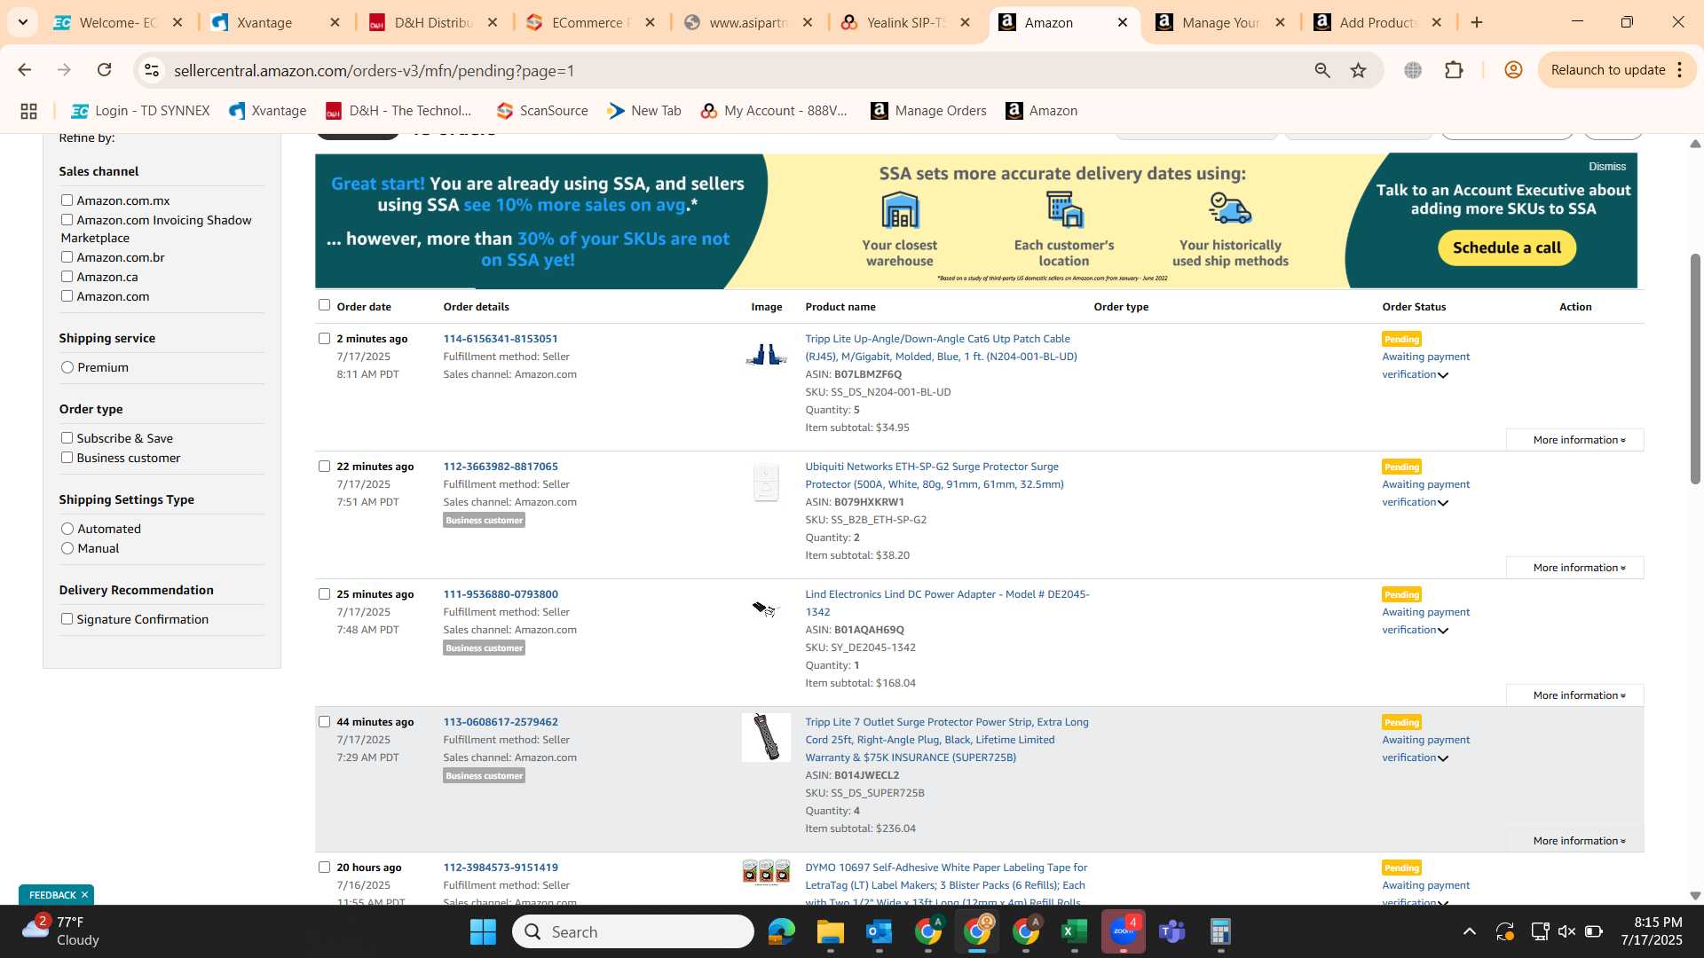The width and height of the screenshot is (1704, 958).
Task: Open Microsoft Teams from the taskbar
Action: pos(1172,932)
